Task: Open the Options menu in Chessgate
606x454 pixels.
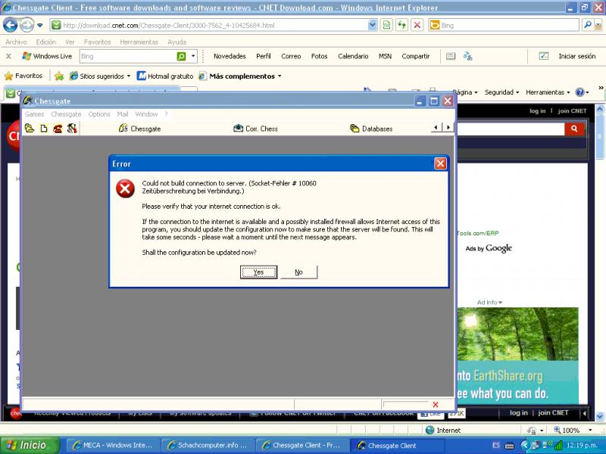Action: click(99, 114)
